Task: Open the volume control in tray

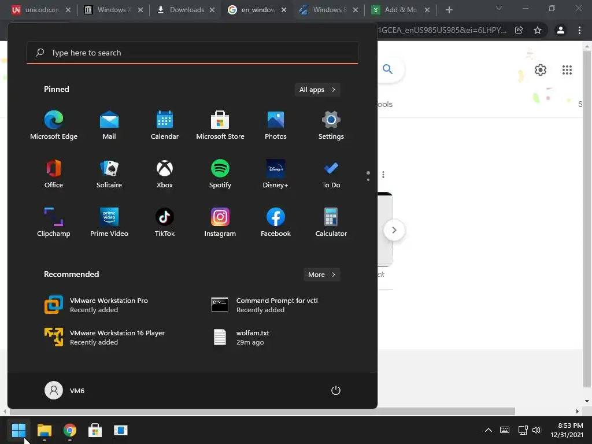Action: (536, 430)
